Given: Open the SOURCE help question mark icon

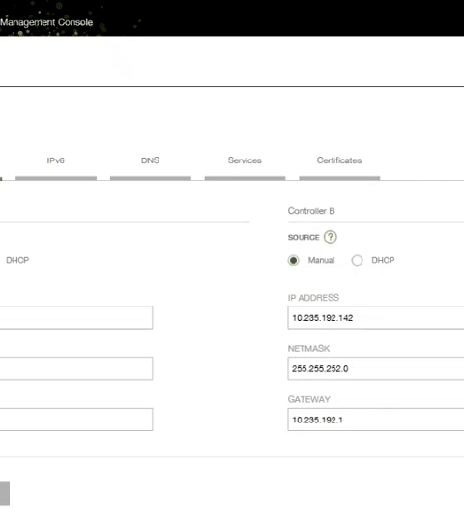Looking at the screenshot, I should pos(330,237).
